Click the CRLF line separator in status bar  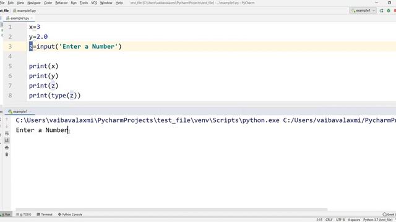click(329, 220)
